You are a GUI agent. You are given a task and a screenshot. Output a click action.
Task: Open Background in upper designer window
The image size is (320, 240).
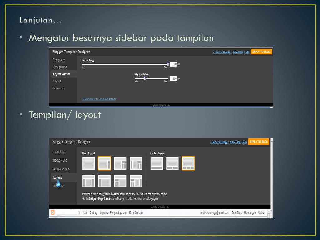(x=60, y=67)
